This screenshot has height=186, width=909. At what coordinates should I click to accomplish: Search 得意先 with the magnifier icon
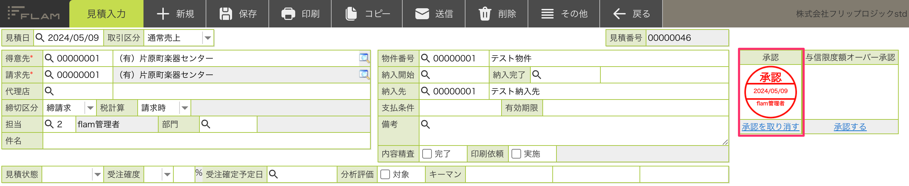click(49, 58)
